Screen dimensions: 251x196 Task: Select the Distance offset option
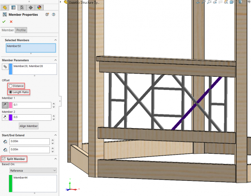point(11,86)
